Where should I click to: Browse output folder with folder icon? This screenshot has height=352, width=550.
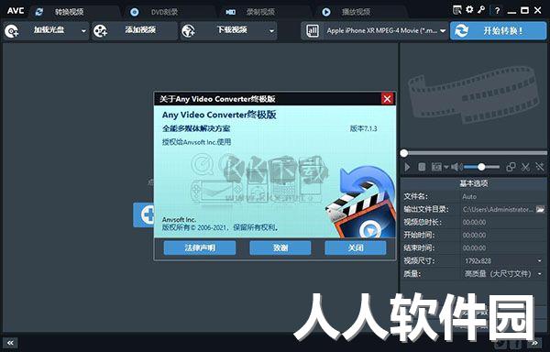pyautogui.click(x=541, y=209)
